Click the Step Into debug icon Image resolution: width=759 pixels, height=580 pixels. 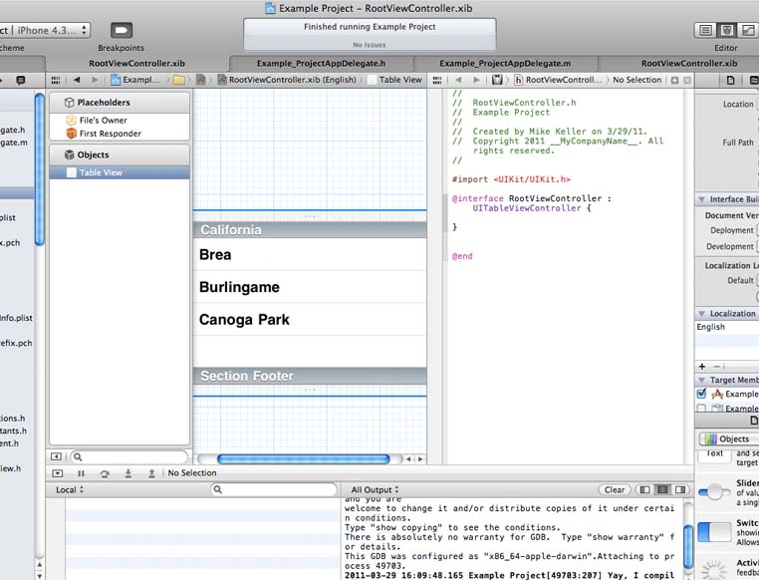tap(128, 473)
